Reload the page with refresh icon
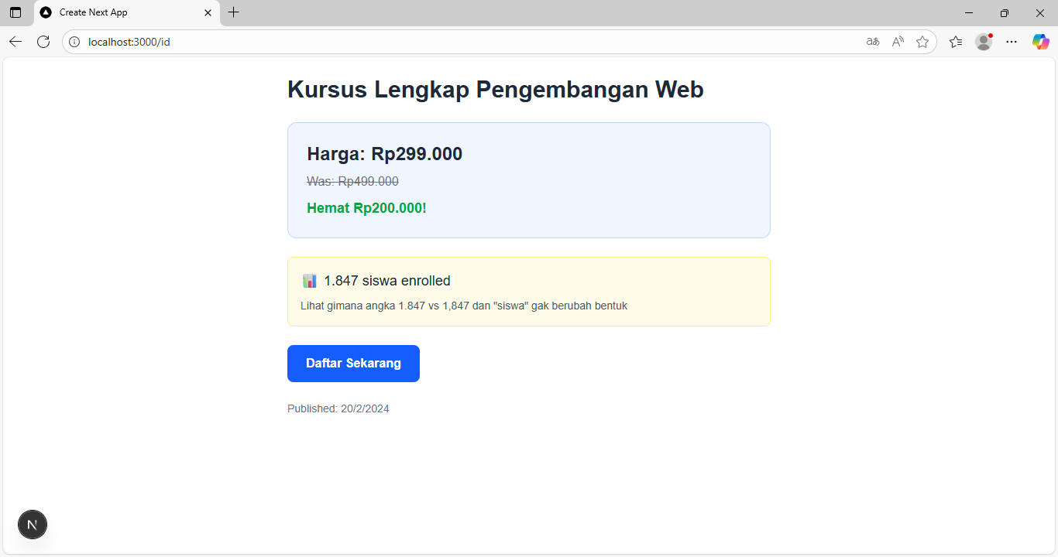The height and width of the screenshot is (557, 1058). pos(43,42)
